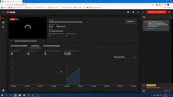Show hidden system tray icons chevron
The height and width of the screenshot is (97, 173).
[x=151, y=95]
